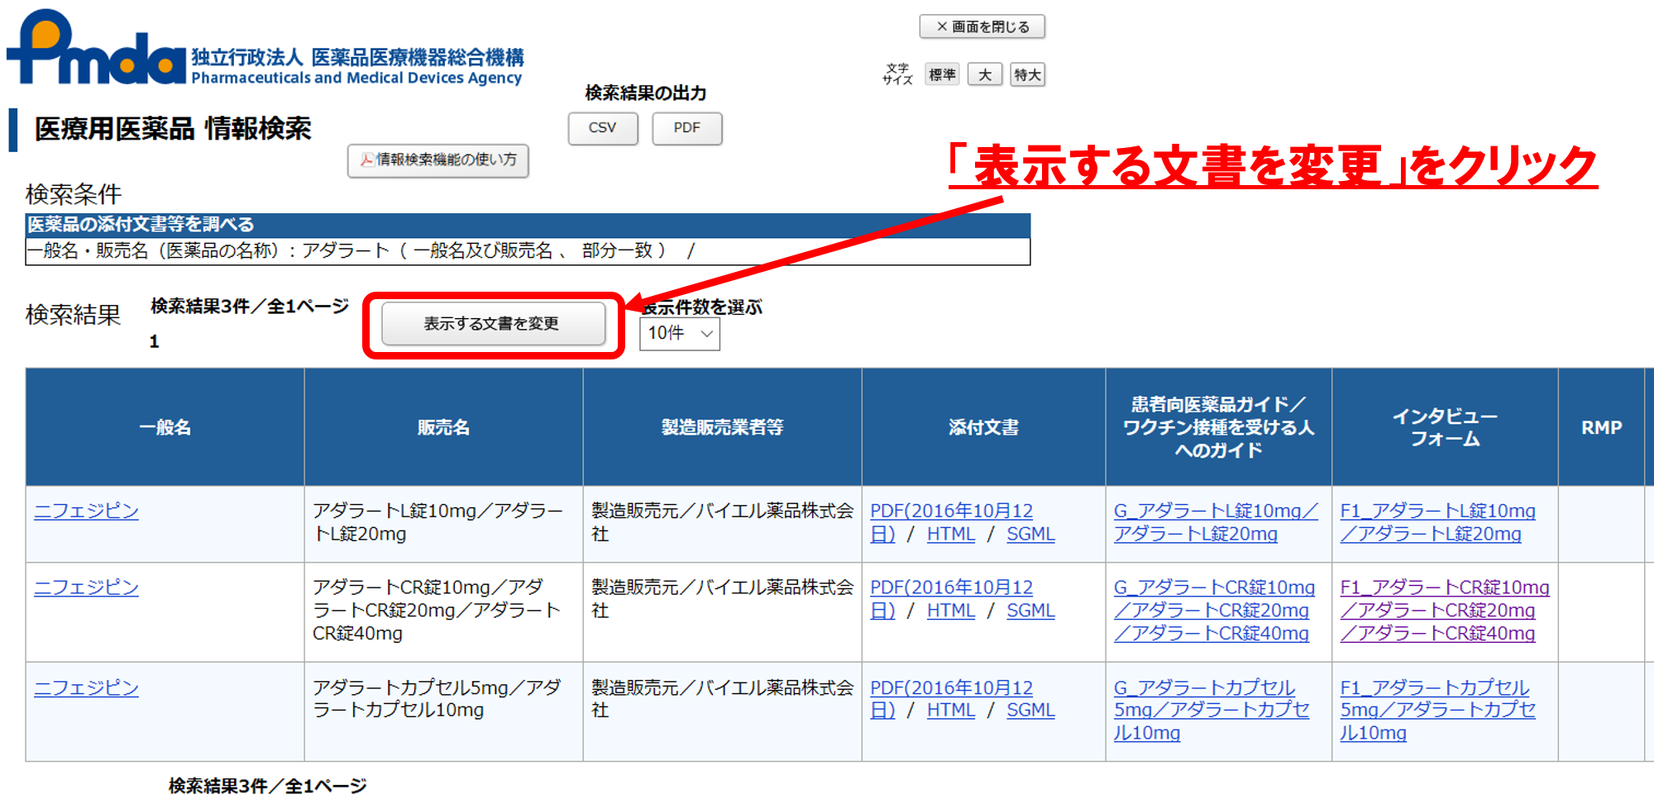Screen dimensions: 1654x809
Task: Export search results as PDF
Action: pos(686,128)
